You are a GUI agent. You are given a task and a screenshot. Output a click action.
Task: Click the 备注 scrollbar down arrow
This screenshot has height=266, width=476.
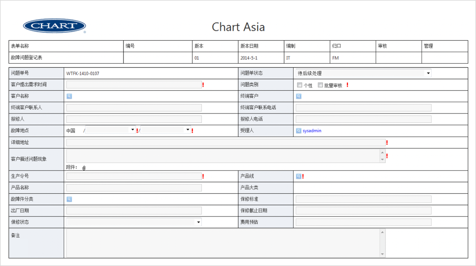pyautogui.click(x=382, y=254)
